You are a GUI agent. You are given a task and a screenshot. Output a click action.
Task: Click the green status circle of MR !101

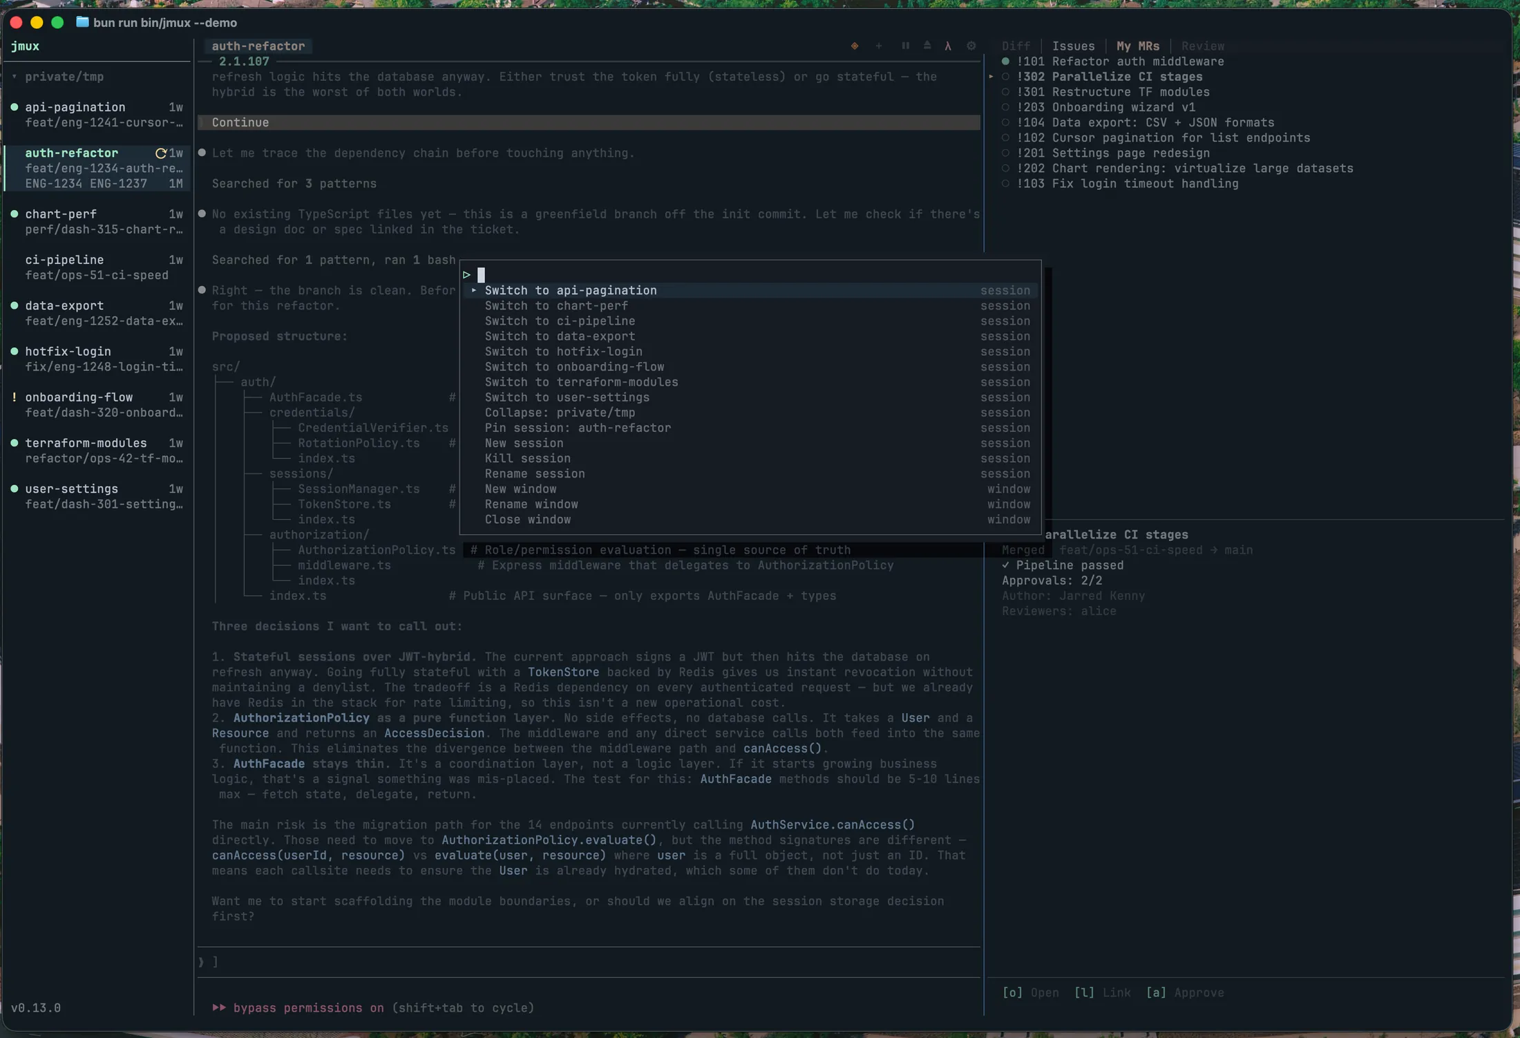coord(1005,62)
